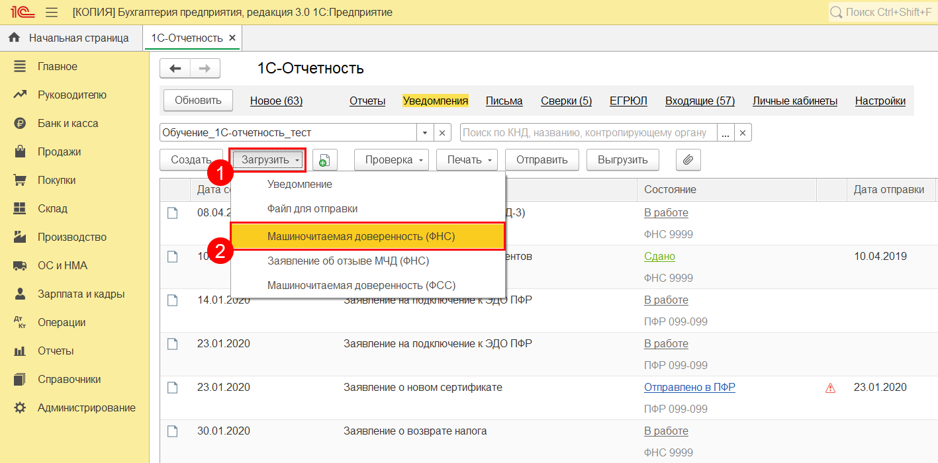Click the back navigation arrow
The width and height of the screenshot is (938, 463).
175,68
